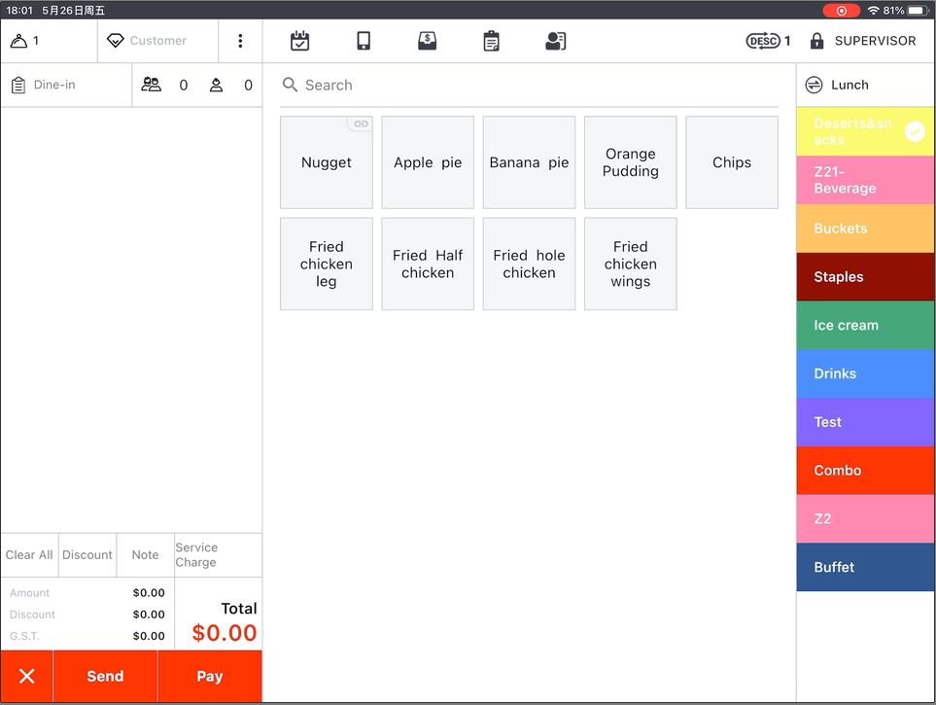Tap the mobile device icon in the toolbar

point(364,41)
